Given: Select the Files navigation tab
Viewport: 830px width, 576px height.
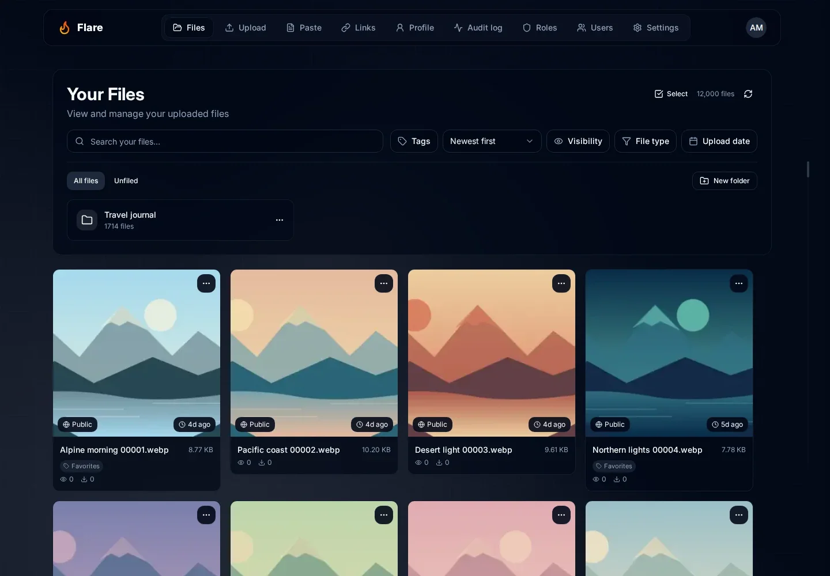Looking at the screenshot, I should click(x=189, y=28).
